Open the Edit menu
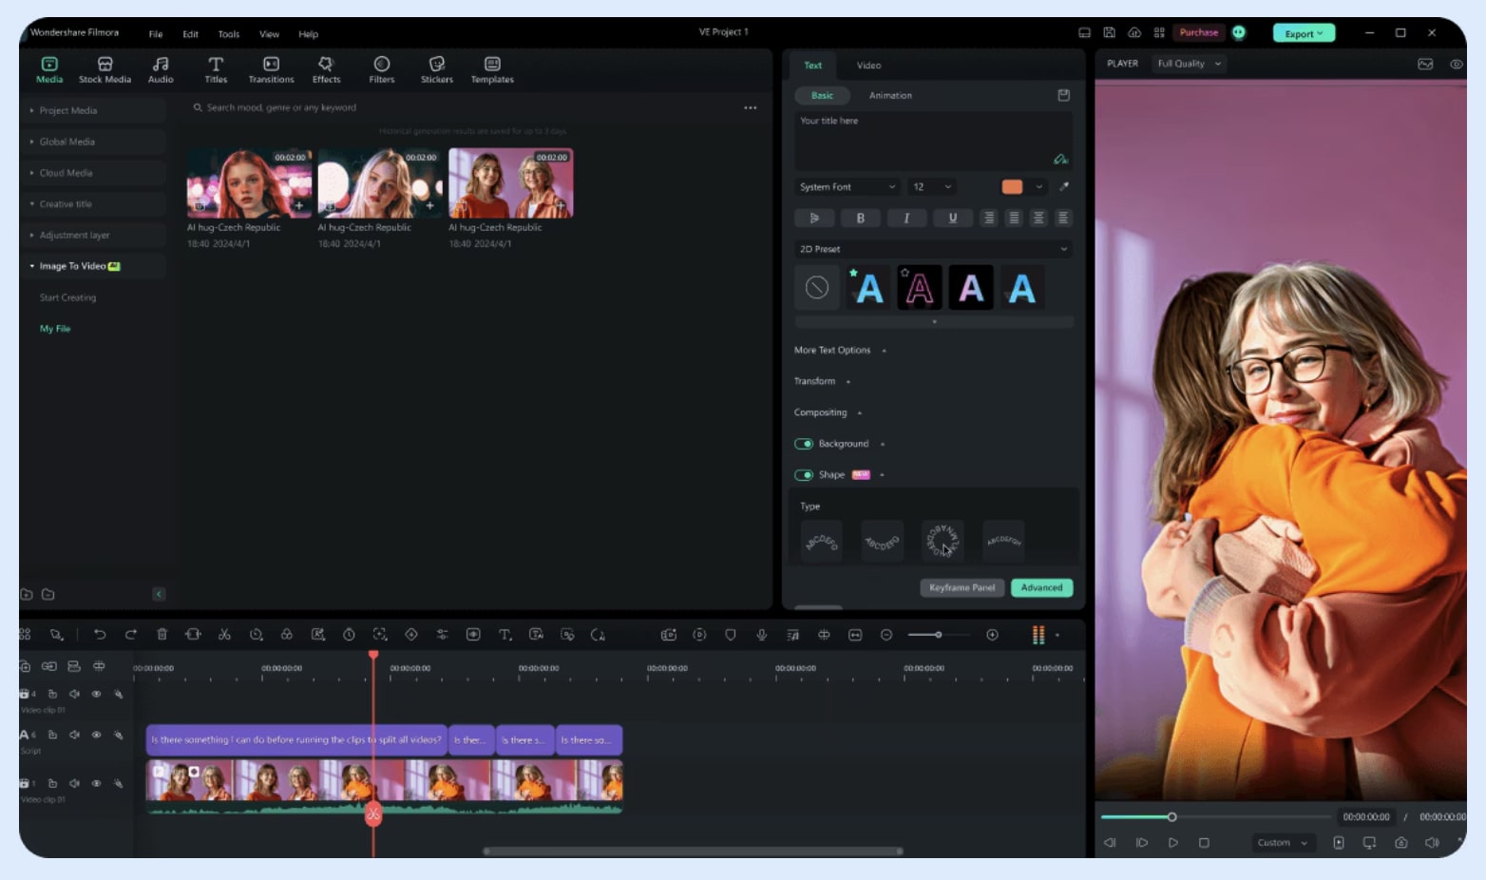The width and height of the screenshot is (1486, 880). (190, 34)
